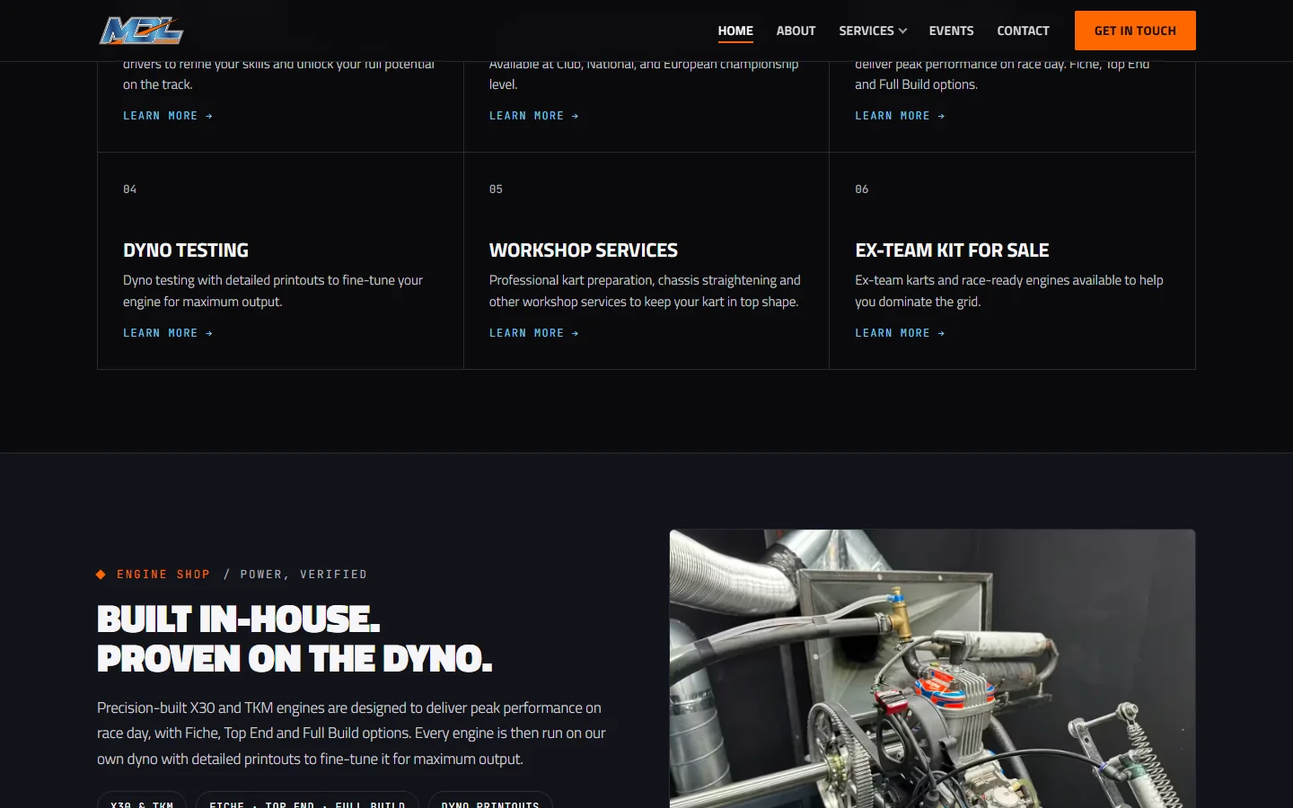Click the X30 & TKM tag pill
Image resolution: width=1293 pixels, height=808 pixels.
click(x=142, y=801)
